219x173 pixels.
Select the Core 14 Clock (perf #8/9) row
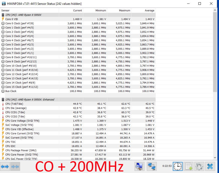[x=78, y=83]
